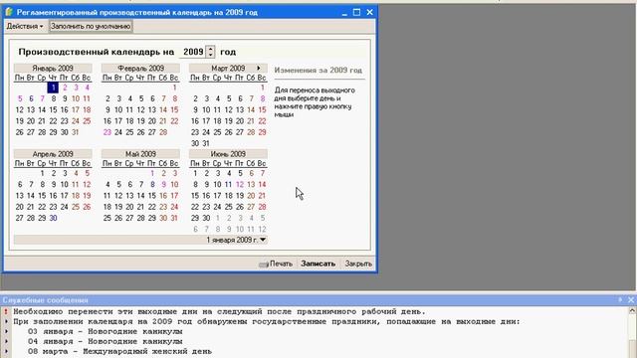This screenshot has width=637, height=358.
Task: Select February 23 holiday date
Action: pyautogui.click(x=107, y=132)
